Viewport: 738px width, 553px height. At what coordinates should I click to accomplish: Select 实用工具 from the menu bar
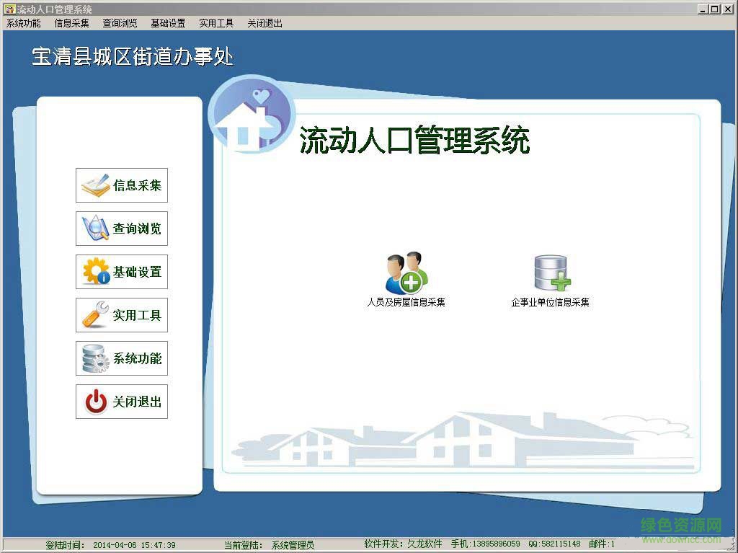(x=215, y=23)
